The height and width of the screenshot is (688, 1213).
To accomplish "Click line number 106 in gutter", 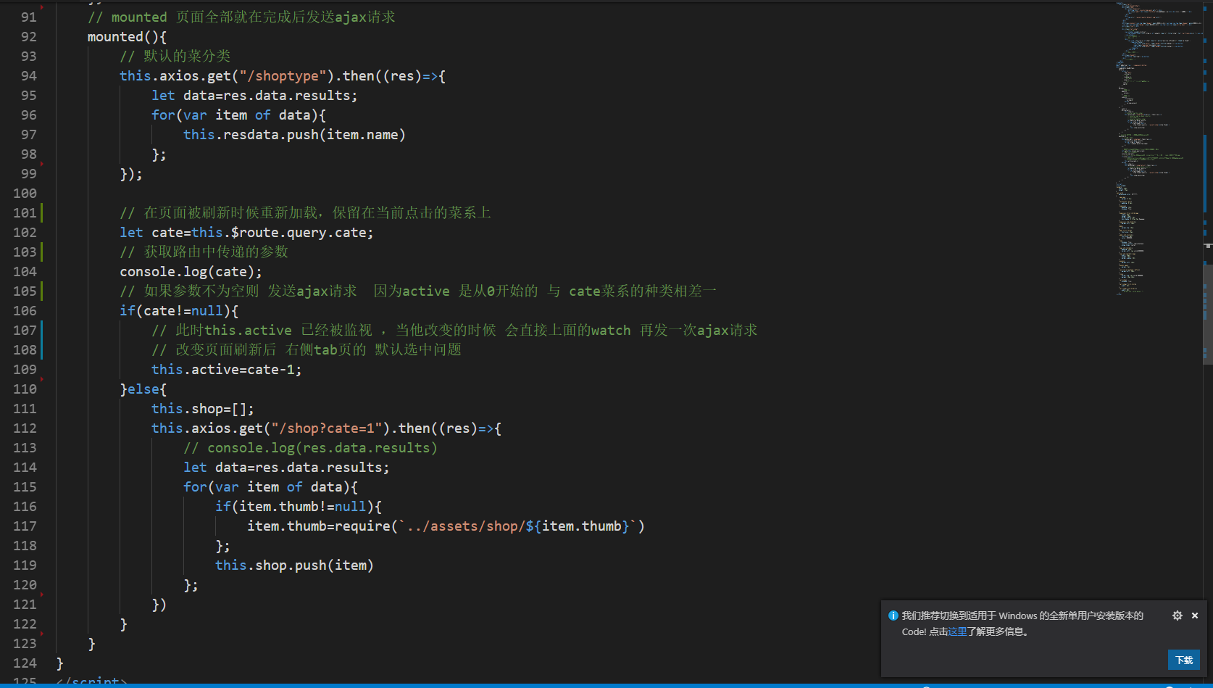I will pos(25,310).
